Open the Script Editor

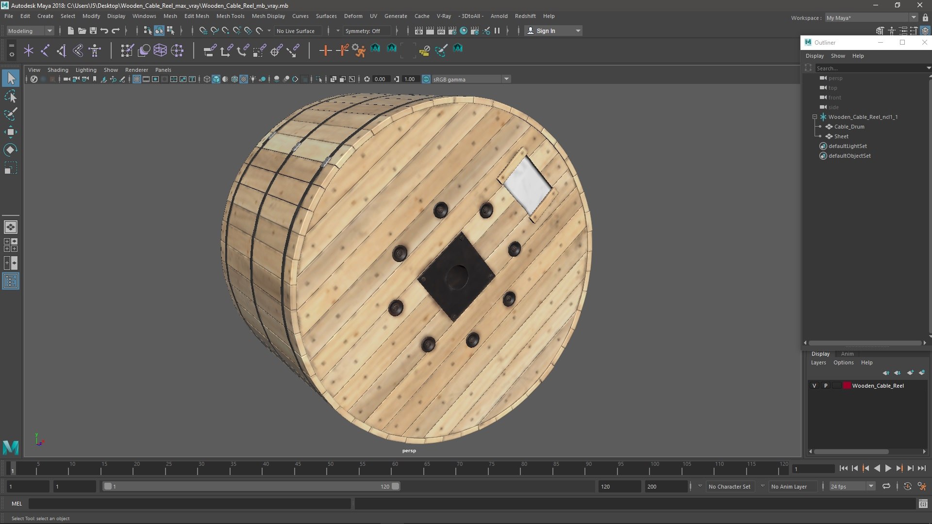tap(923, 504)
